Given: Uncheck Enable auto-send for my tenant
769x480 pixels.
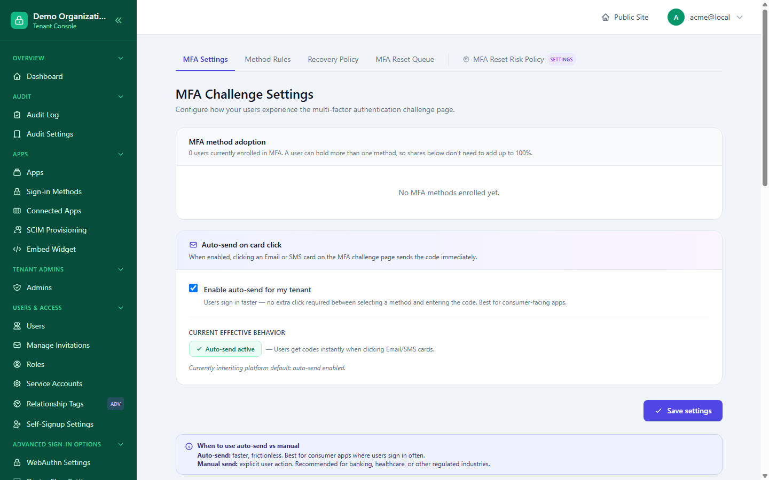Looking at the screenshot, I should pos(193,288).
